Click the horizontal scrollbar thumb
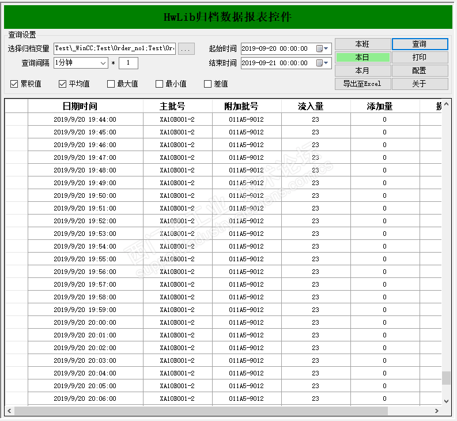This screenshot has width=457, height=421. pos(201,411)
